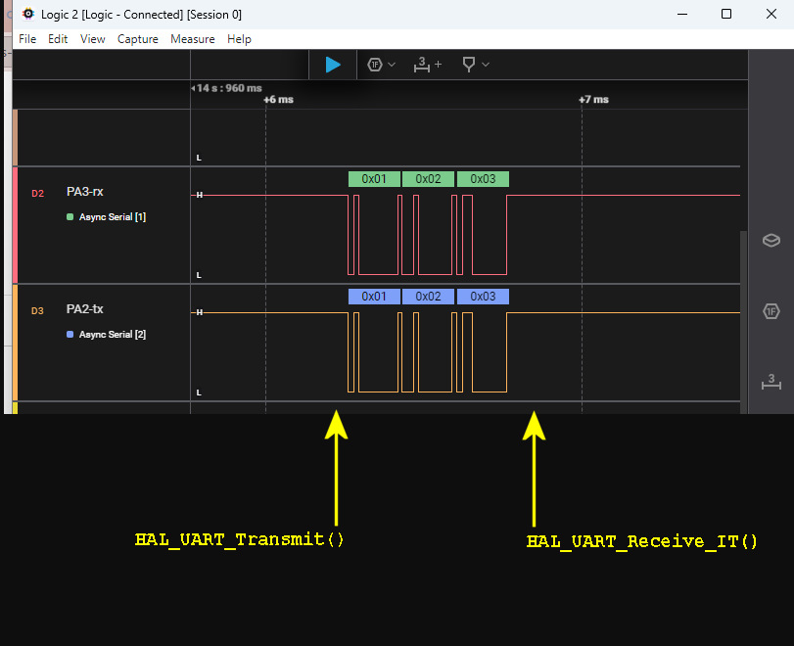Open the File menu
The height and width of the screenshot is (646, 794).
(27, 39)
